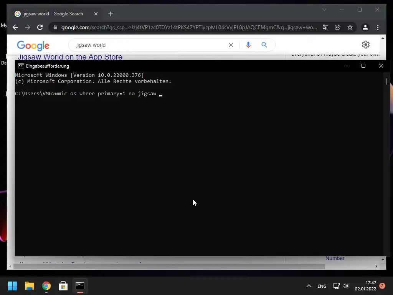Start Google voice search
The width and height of the screenshot is (393, 295).
(x=248, y=45)
